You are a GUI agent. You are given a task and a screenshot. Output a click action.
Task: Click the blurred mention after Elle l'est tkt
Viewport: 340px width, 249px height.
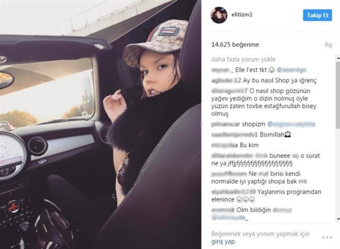coord(292,70)
